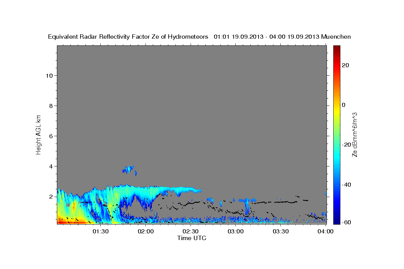Click the height tick label '8'
The image size is (404, 269).
pos(51,106)
